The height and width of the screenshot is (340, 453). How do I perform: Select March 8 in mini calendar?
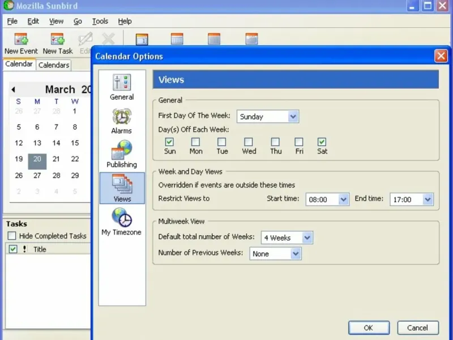[75, 127]
